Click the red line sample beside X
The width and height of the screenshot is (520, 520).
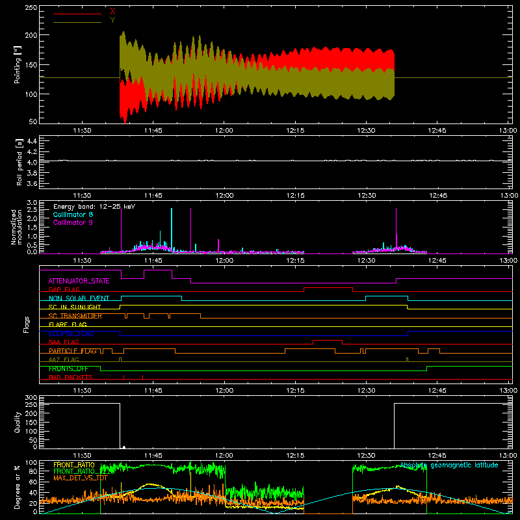tap(77, 14)
